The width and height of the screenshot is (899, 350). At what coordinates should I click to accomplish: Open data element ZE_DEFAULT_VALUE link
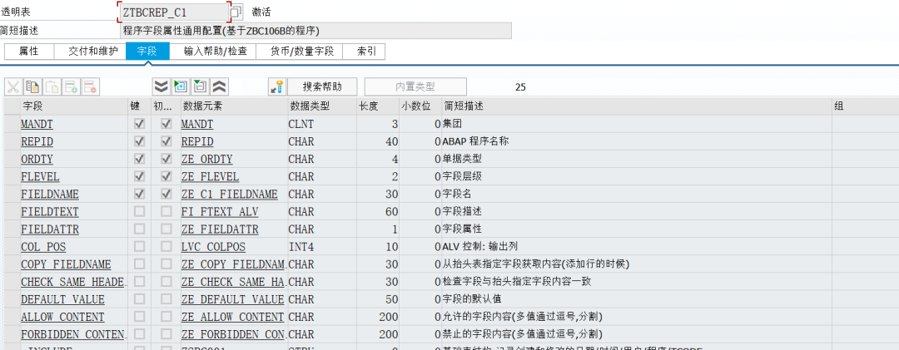click(x=233, y=299)
